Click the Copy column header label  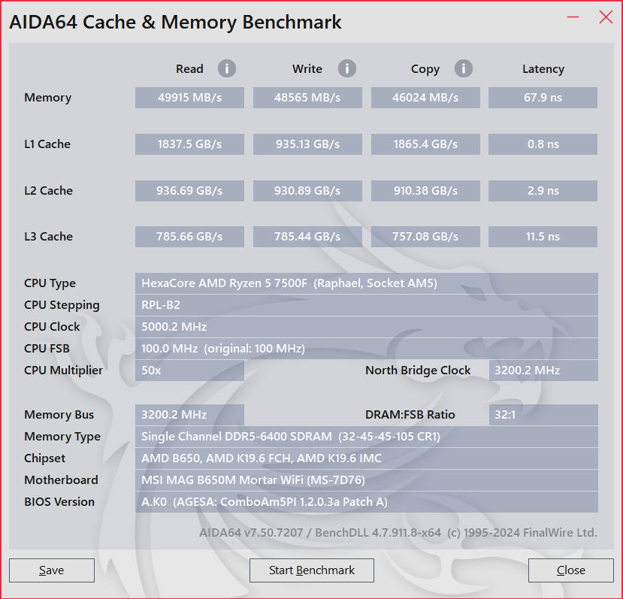[x=425, y=70]
